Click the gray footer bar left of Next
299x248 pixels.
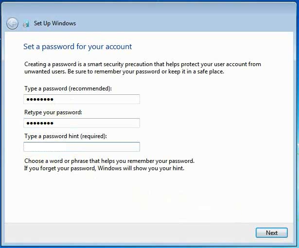click(x=126, y=232)
